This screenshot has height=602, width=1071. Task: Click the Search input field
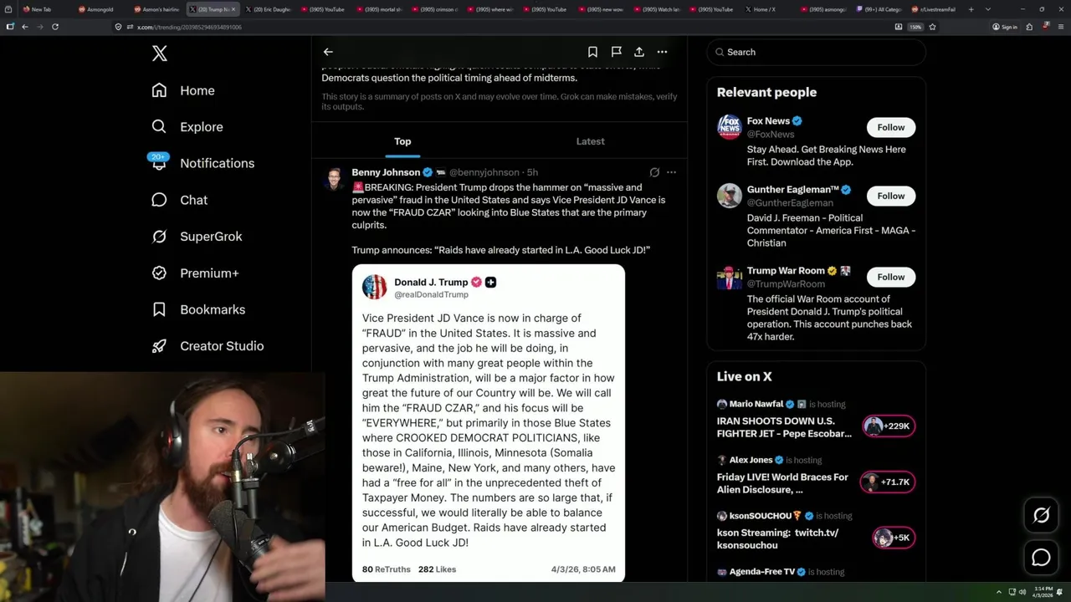click(816, 52)
